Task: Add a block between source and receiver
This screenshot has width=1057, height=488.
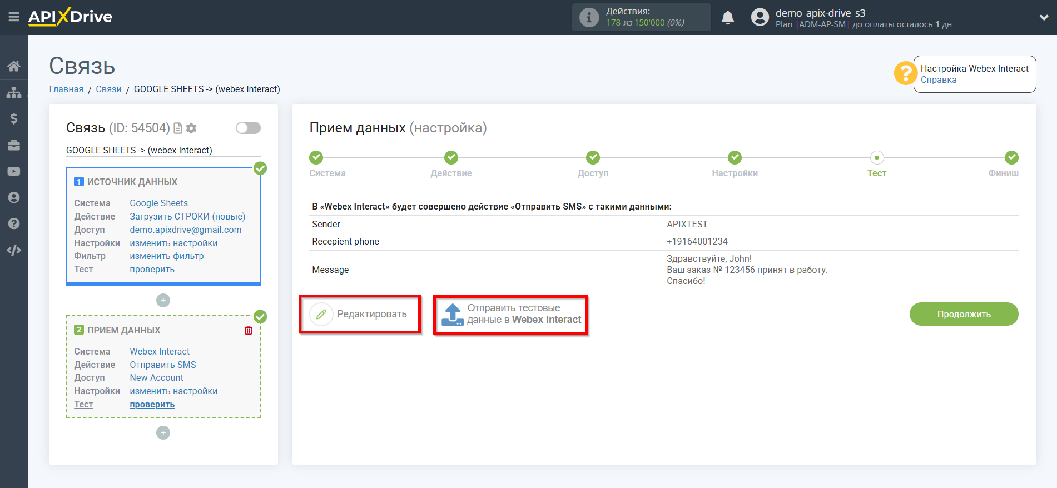Action: (x=163, y=301)
